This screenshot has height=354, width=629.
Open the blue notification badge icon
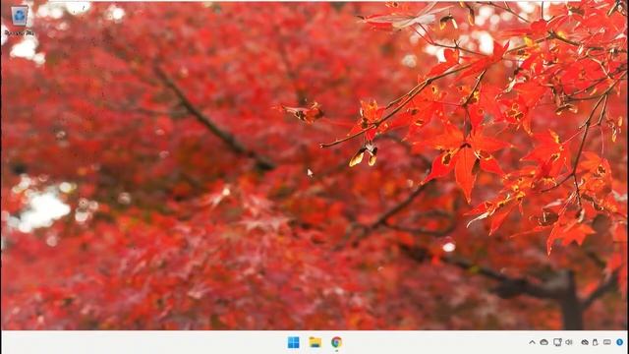click(x=620, y=342)
